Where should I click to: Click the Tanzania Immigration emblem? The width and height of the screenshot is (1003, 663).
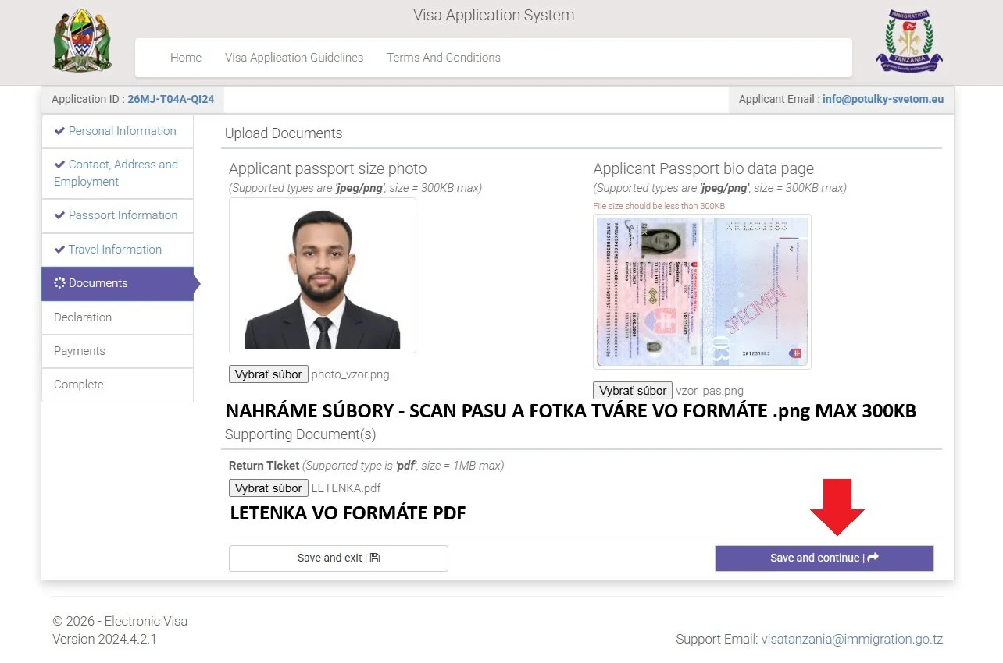coord(908,42)
